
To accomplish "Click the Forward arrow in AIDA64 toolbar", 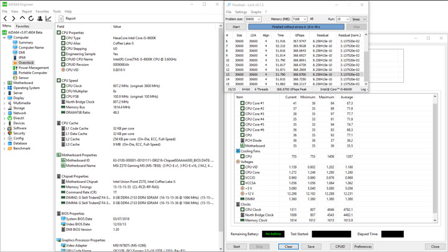I will pyautogui.click(x=14, y=19).
